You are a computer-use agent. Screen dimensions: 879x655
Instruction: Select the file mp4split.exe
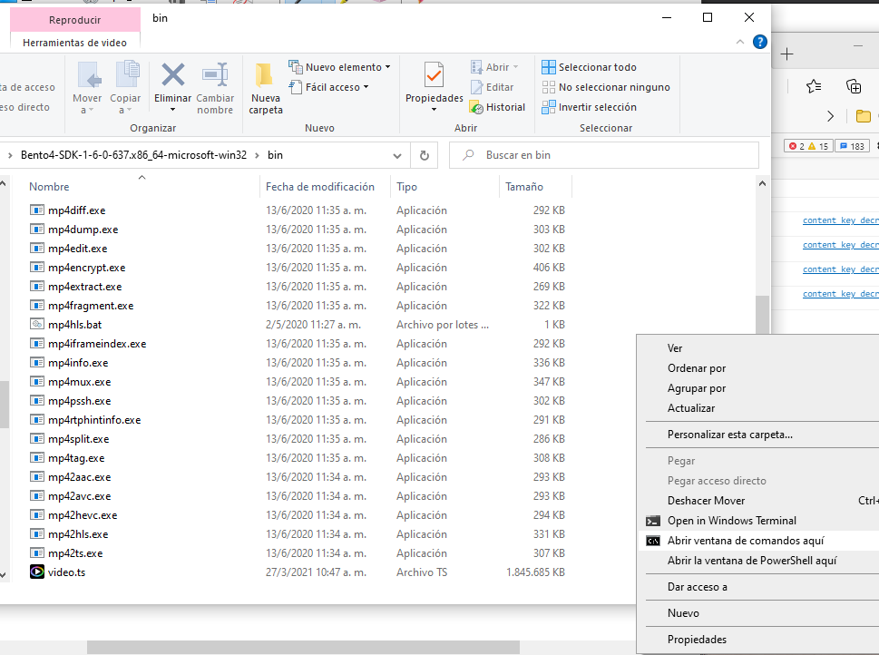79,439
